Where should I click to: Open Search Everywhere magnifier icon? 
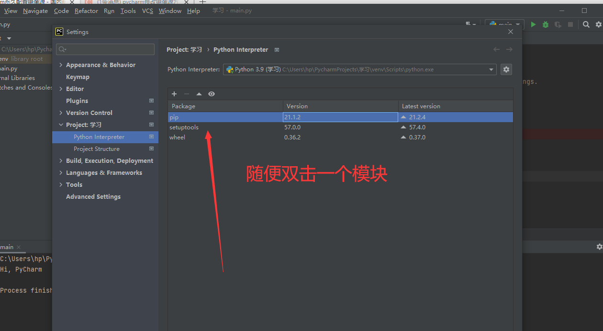pos(586,24)
